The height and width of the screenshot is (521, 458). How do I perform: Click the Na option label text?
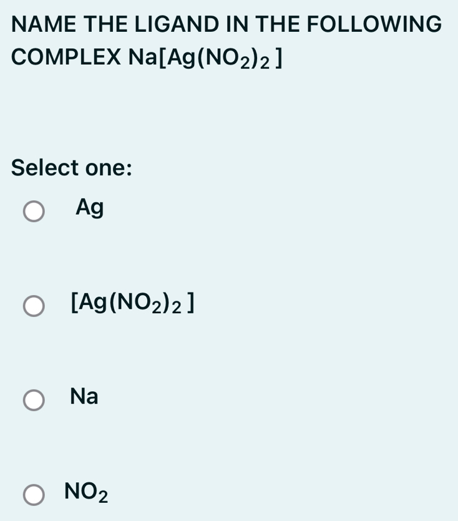pyautogui.click(x=85, y=396)
